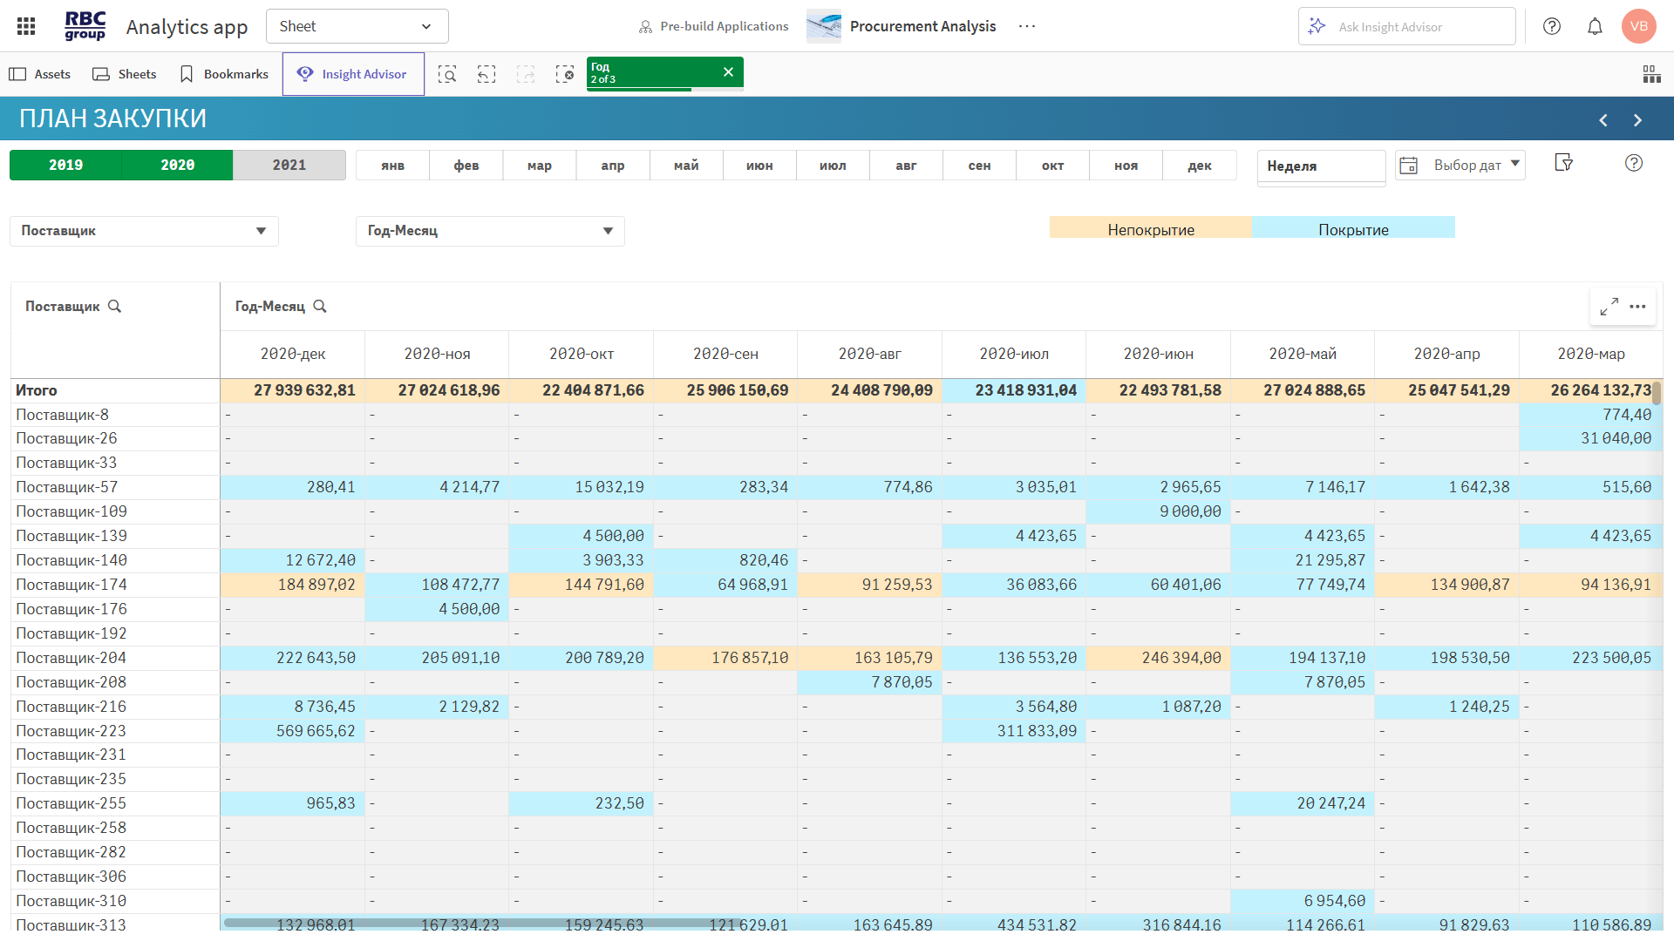Click the Ask Insight Advisor search field
Screen dimensions: 1674x941
point(1406,27)
